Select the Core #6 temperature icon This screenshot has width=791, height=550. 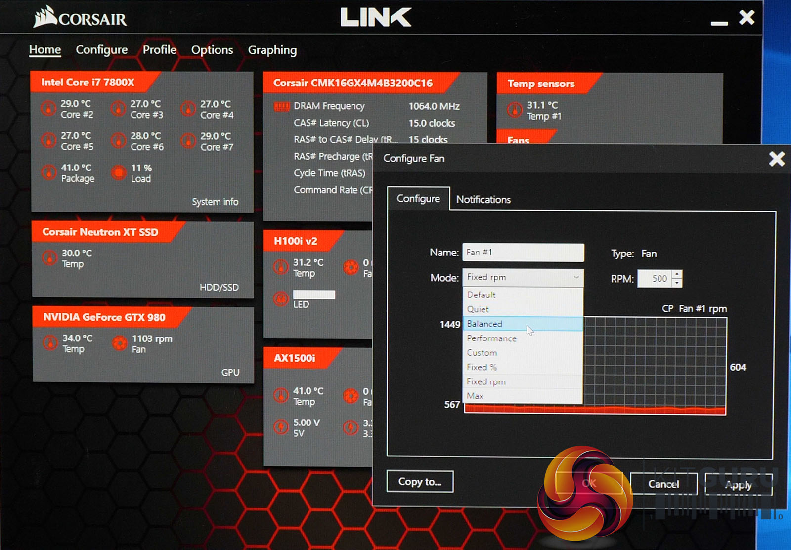pyautogui.click(x=118, y=141)
